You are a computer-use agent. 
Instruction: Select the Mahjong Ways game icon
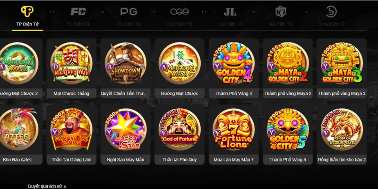point(180,63)
